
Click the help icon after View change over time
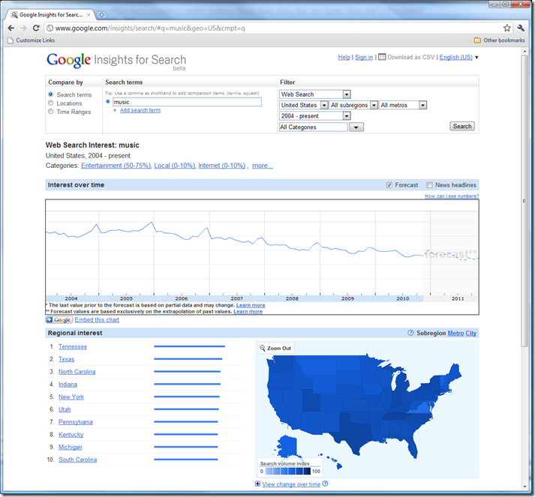[x=325, y=484]
